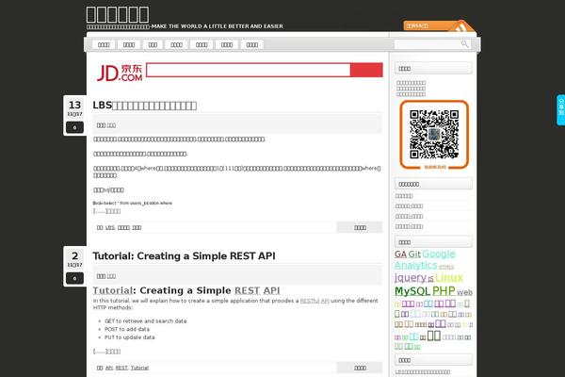The image size is (565, 377).
Task: Click the magnifier icon in the navigation bar
Action: 464,44
